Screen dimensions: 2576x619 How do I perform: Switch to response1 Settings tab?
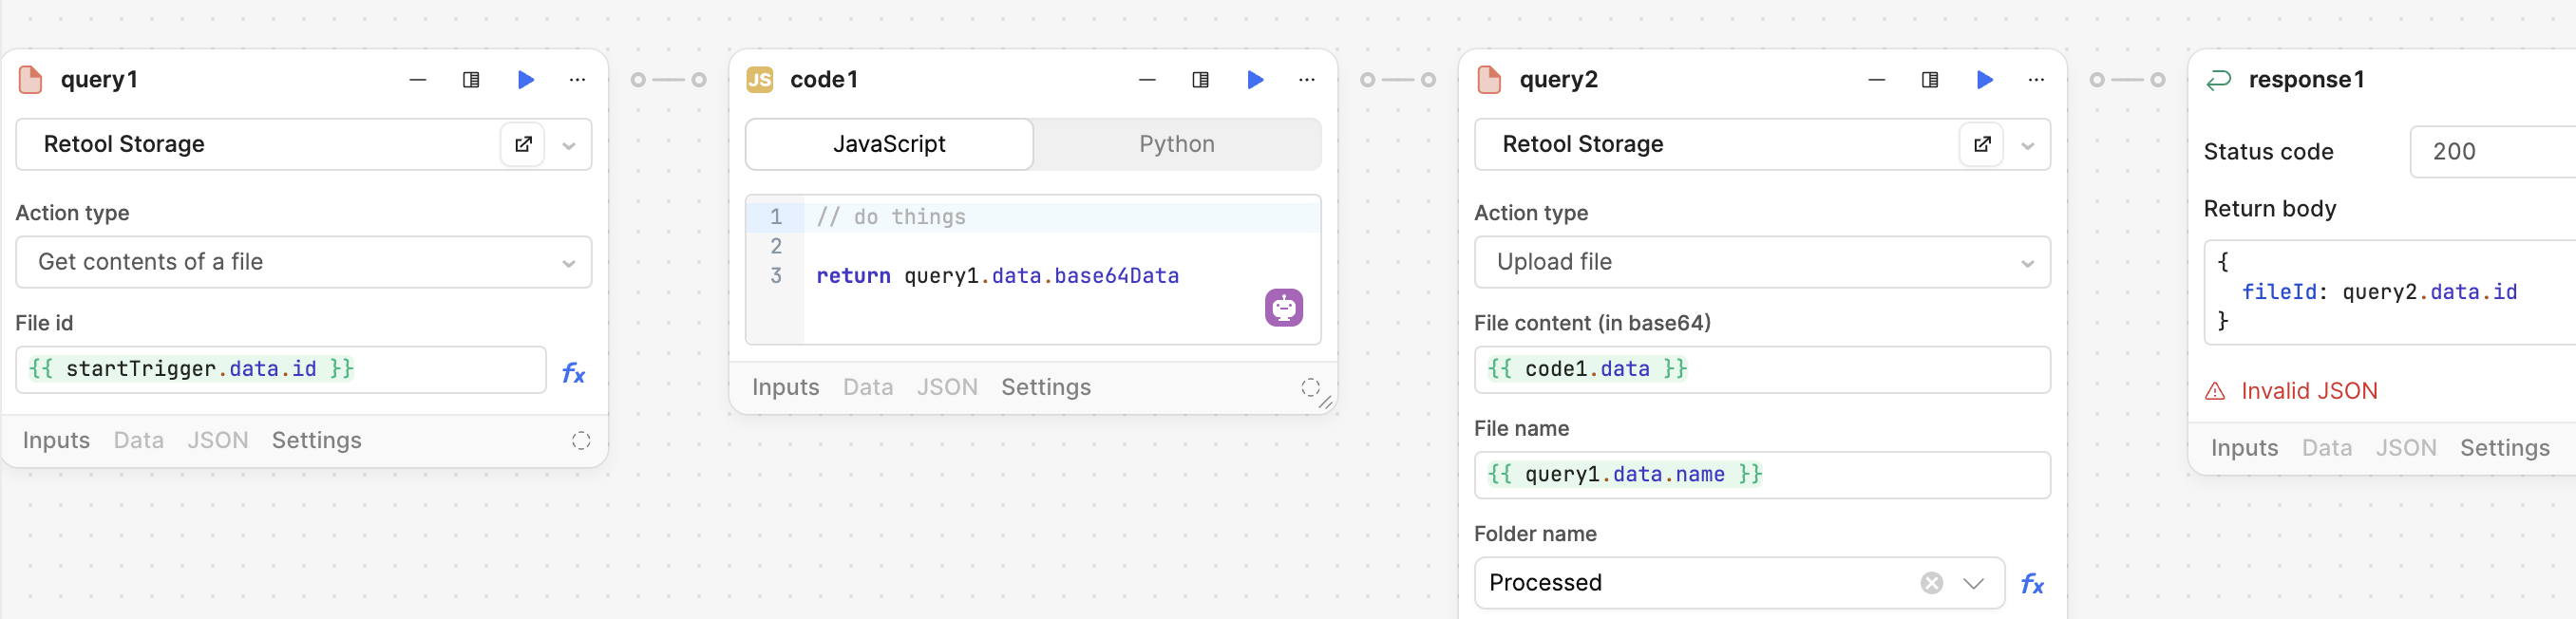coord(2505,448)
